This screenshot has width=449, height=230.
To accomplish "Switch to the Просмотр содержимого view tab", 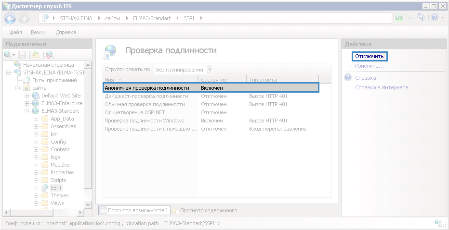I will [209, 210].
